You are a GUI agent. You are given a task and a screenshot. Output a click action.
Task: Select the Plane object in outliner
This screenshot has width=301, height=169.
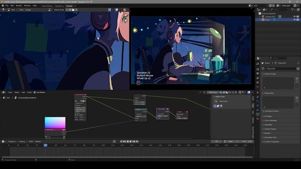coord(268,20)
